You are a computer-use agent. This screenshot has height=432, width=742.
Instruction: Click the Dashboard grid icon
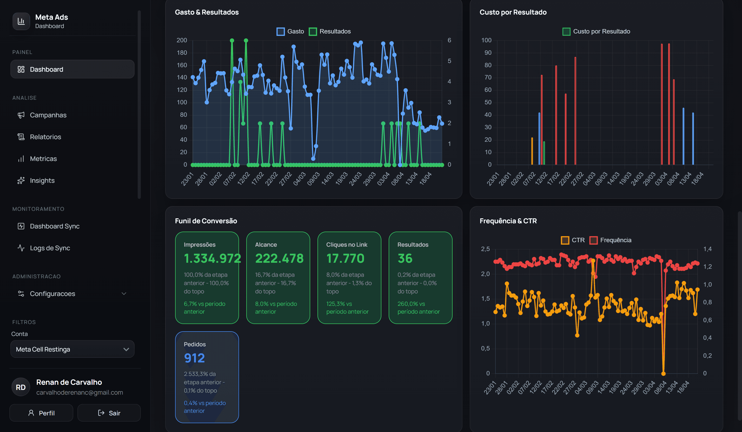pyautogui.click(x=21, y=70)
